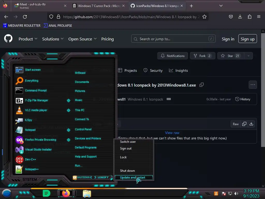The height and width of the screenshot is (199, 265).
Task: Expand the Open Source menu
Action: pos(83,39)
